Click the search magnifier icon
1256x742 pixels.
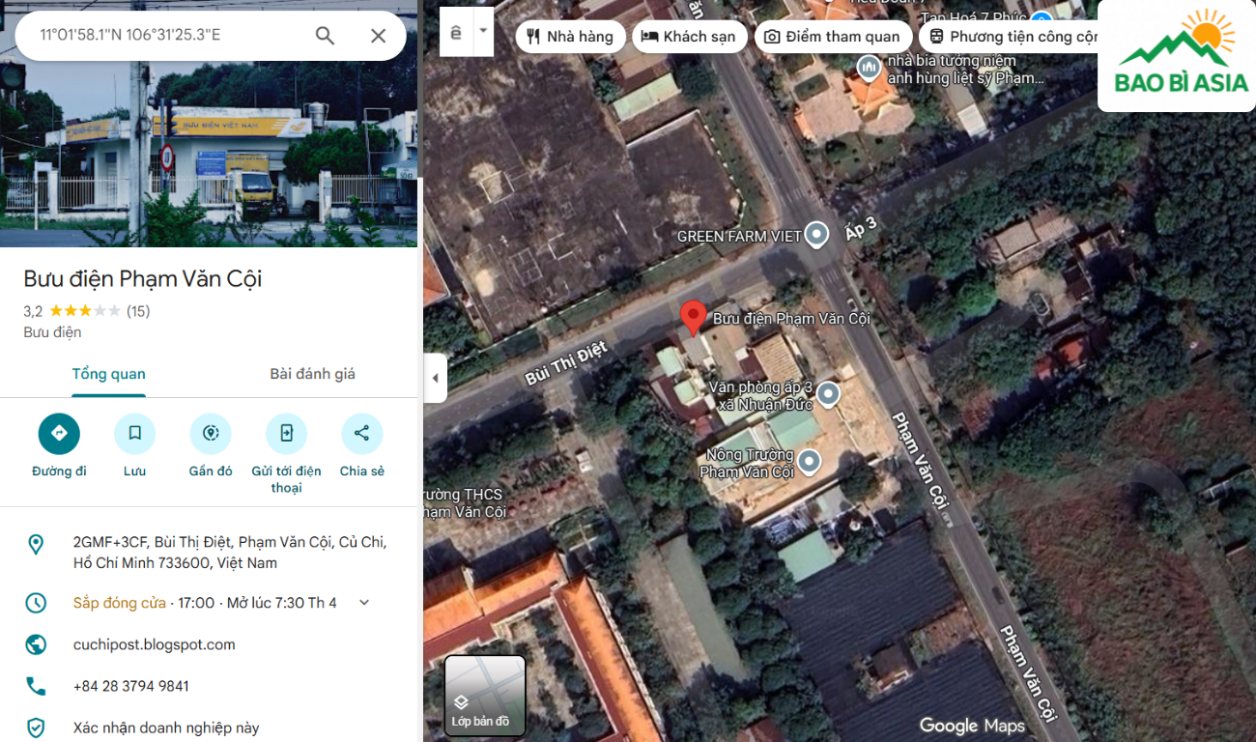pyautogui.click(x=325, y=36)
